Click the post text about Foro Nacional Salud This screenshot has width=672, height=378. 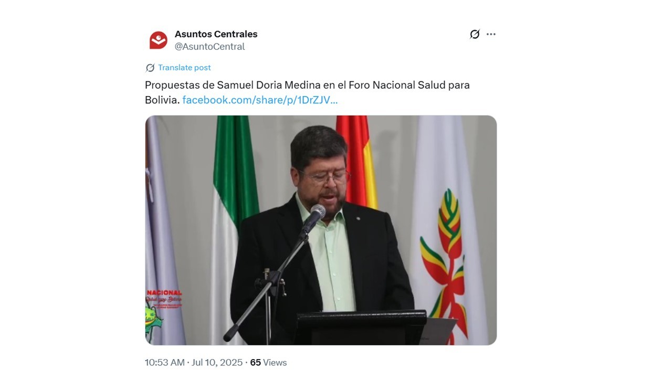(307, 85)
